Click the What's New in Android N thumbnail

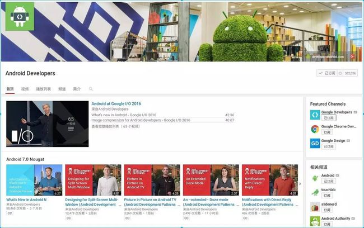pyautogui.click(x=34, y=180)
